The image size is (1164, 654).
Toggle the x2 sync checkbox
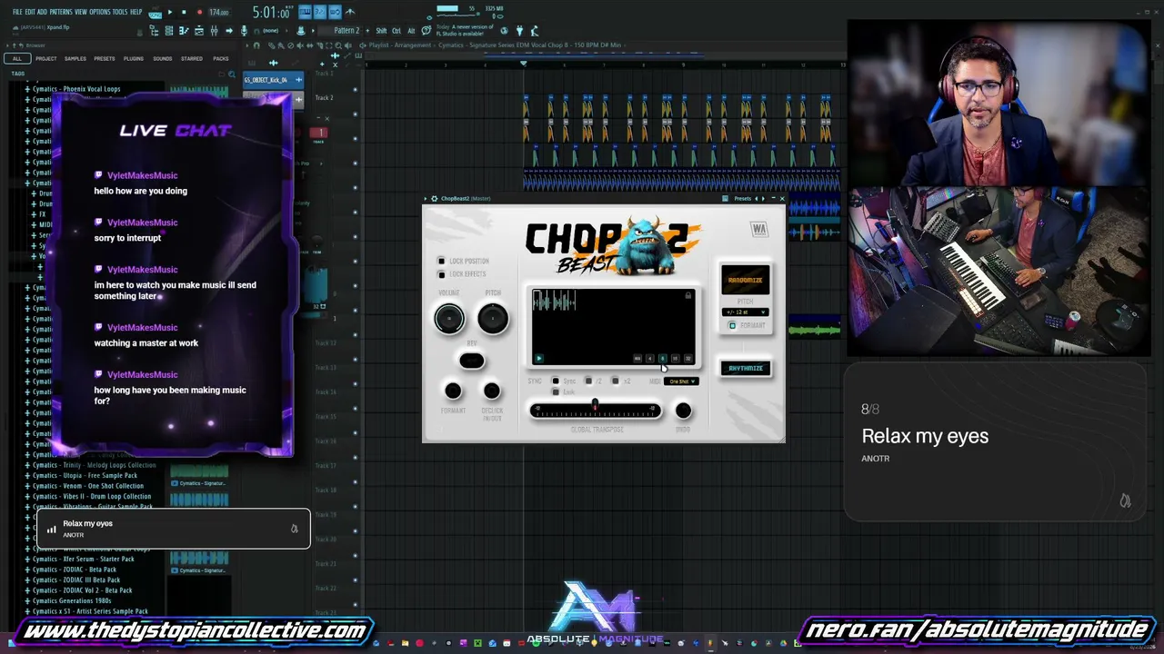coord(615,381)
